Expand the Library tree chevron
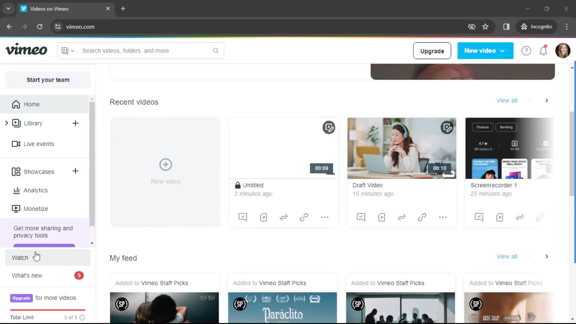The height and width of the screenshot is (324, 576). 6,123
